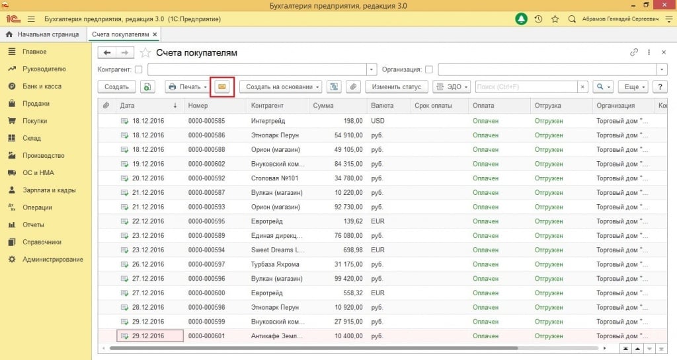Click the Поиск (Ctrl+F) search field
677x360 pixels.
tap(526, 87)
